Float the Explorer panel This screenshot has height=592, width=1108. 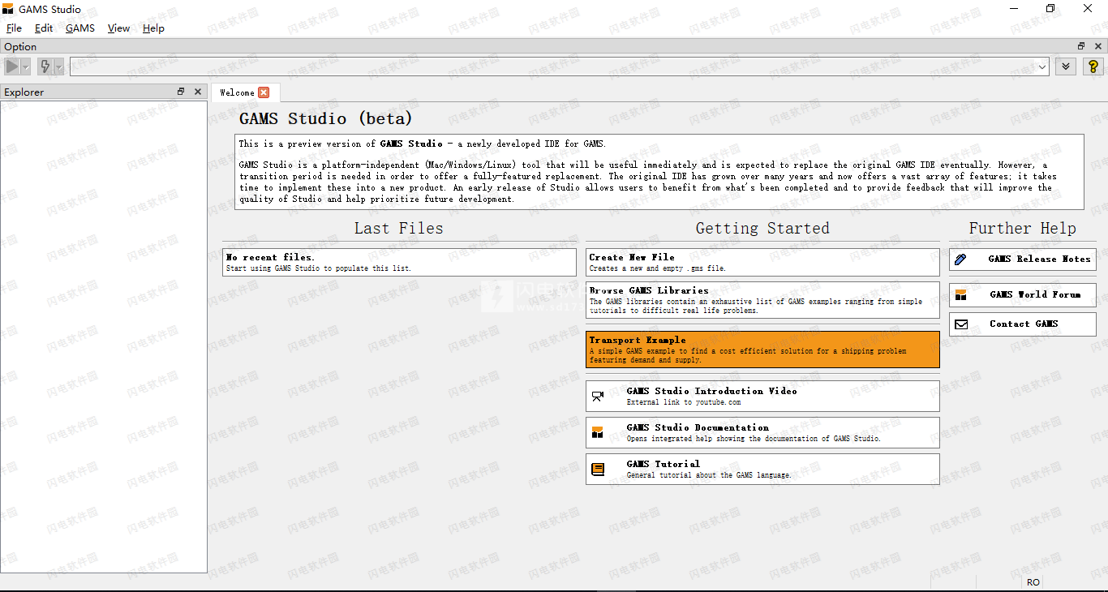[x=181, y=92]
